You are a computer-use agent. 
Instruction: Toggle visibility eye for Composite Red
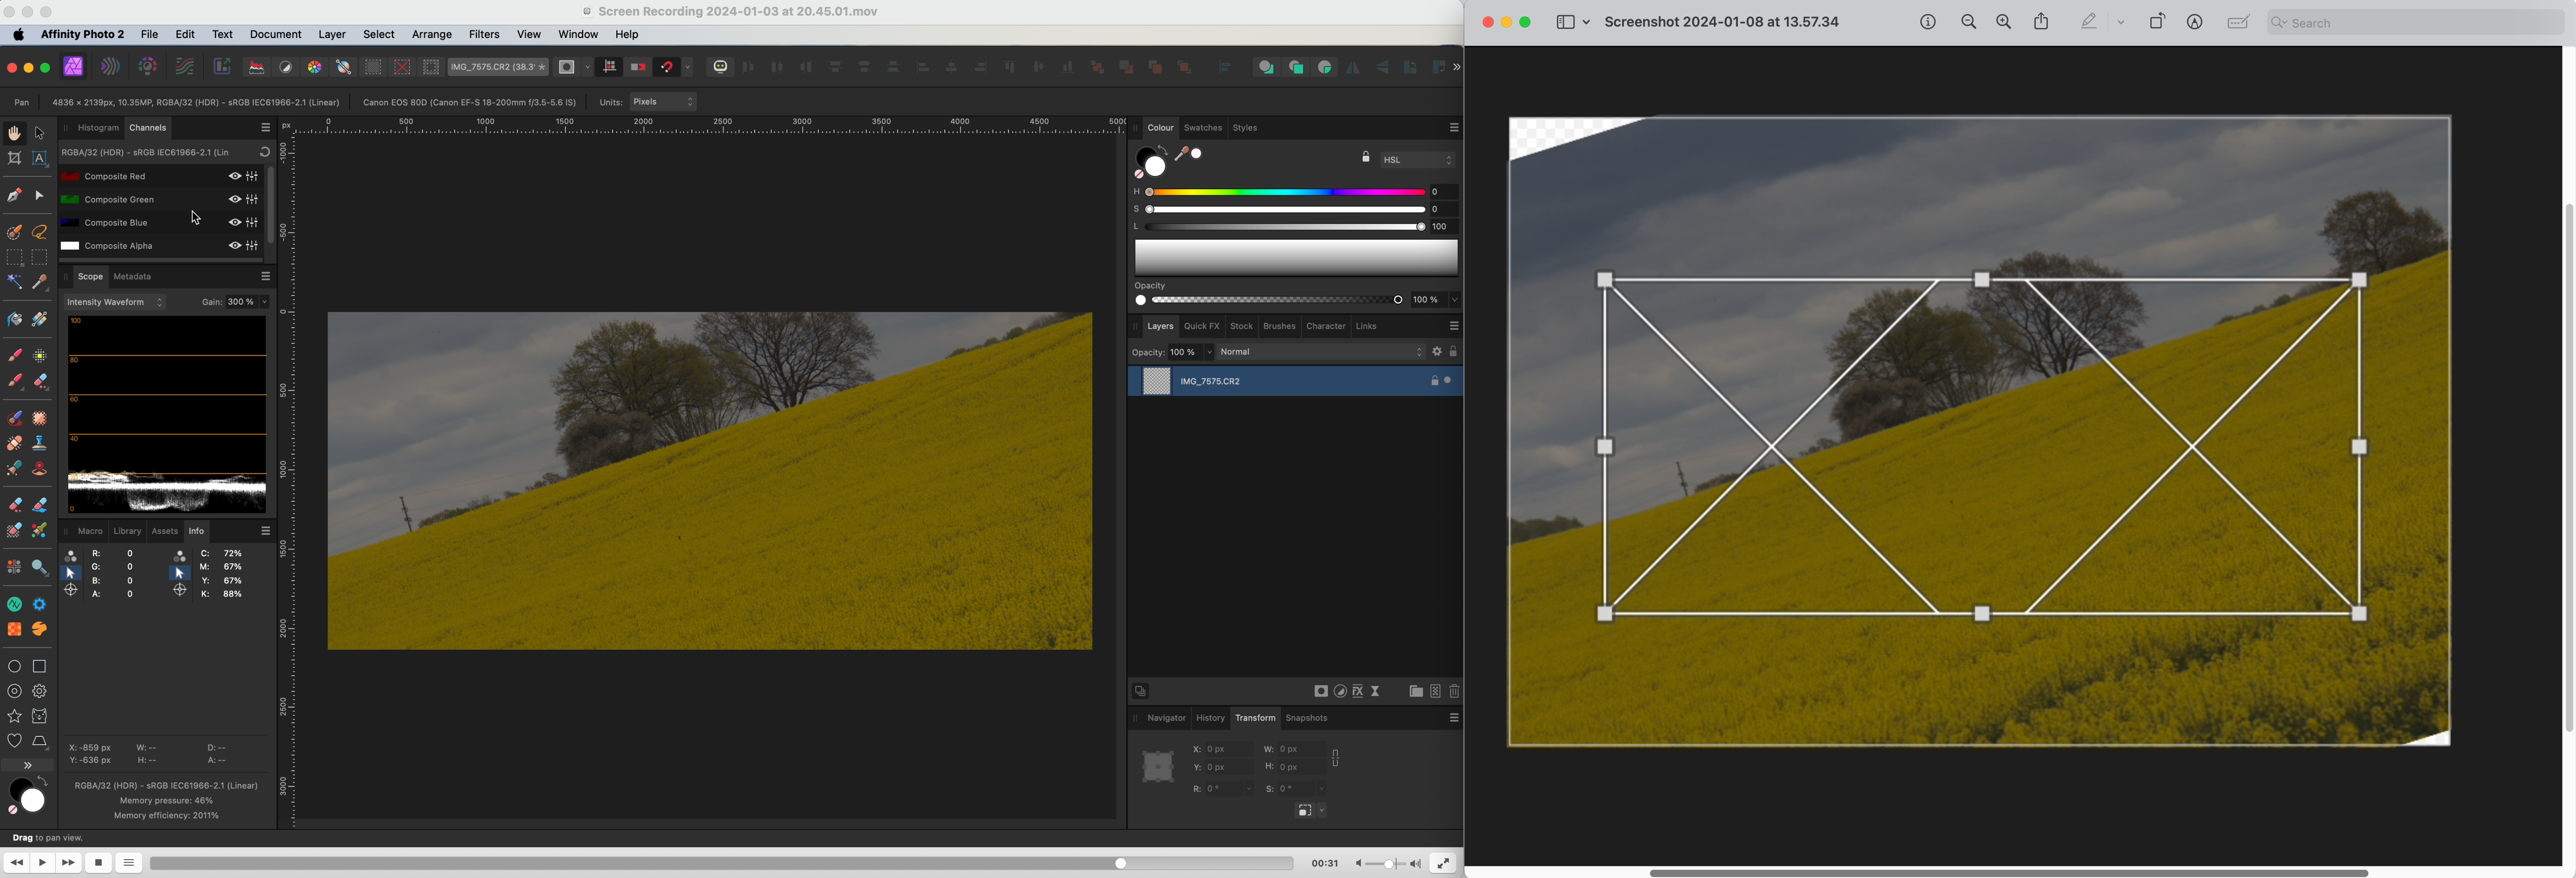click(x=235, y=176)
